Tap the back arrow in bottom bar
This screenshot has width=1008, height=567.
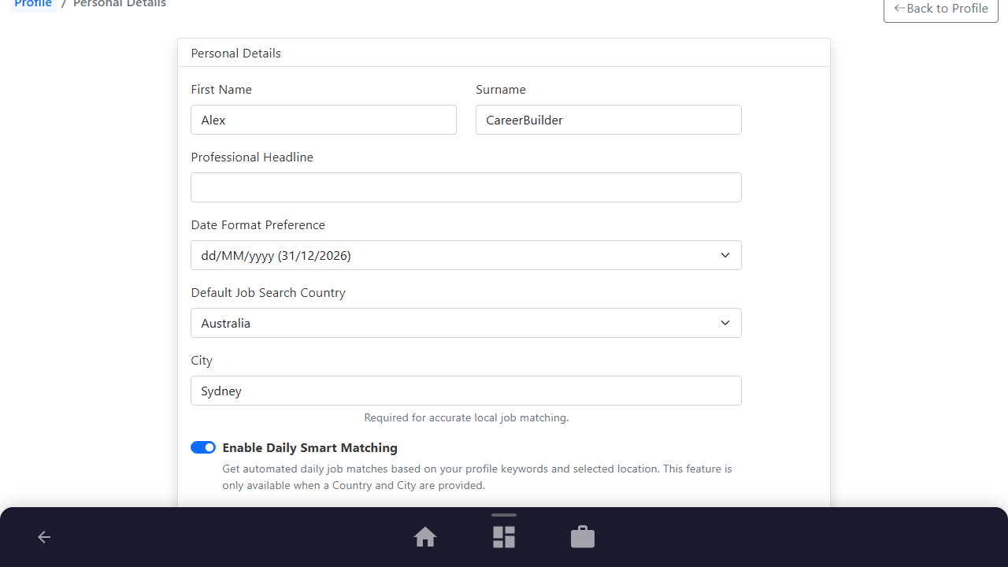pyautogui.click(x=44, y=537)
